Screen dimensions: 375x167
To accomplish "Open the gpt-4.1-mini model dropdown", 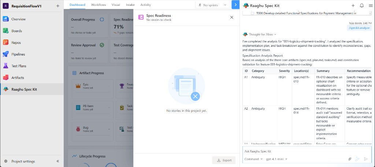I will point(277,159).
